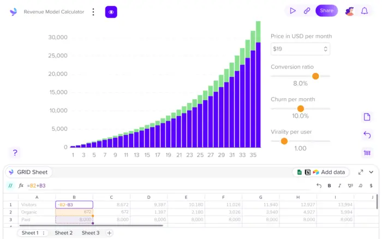Open the document page icon at right

coord(367,117)
